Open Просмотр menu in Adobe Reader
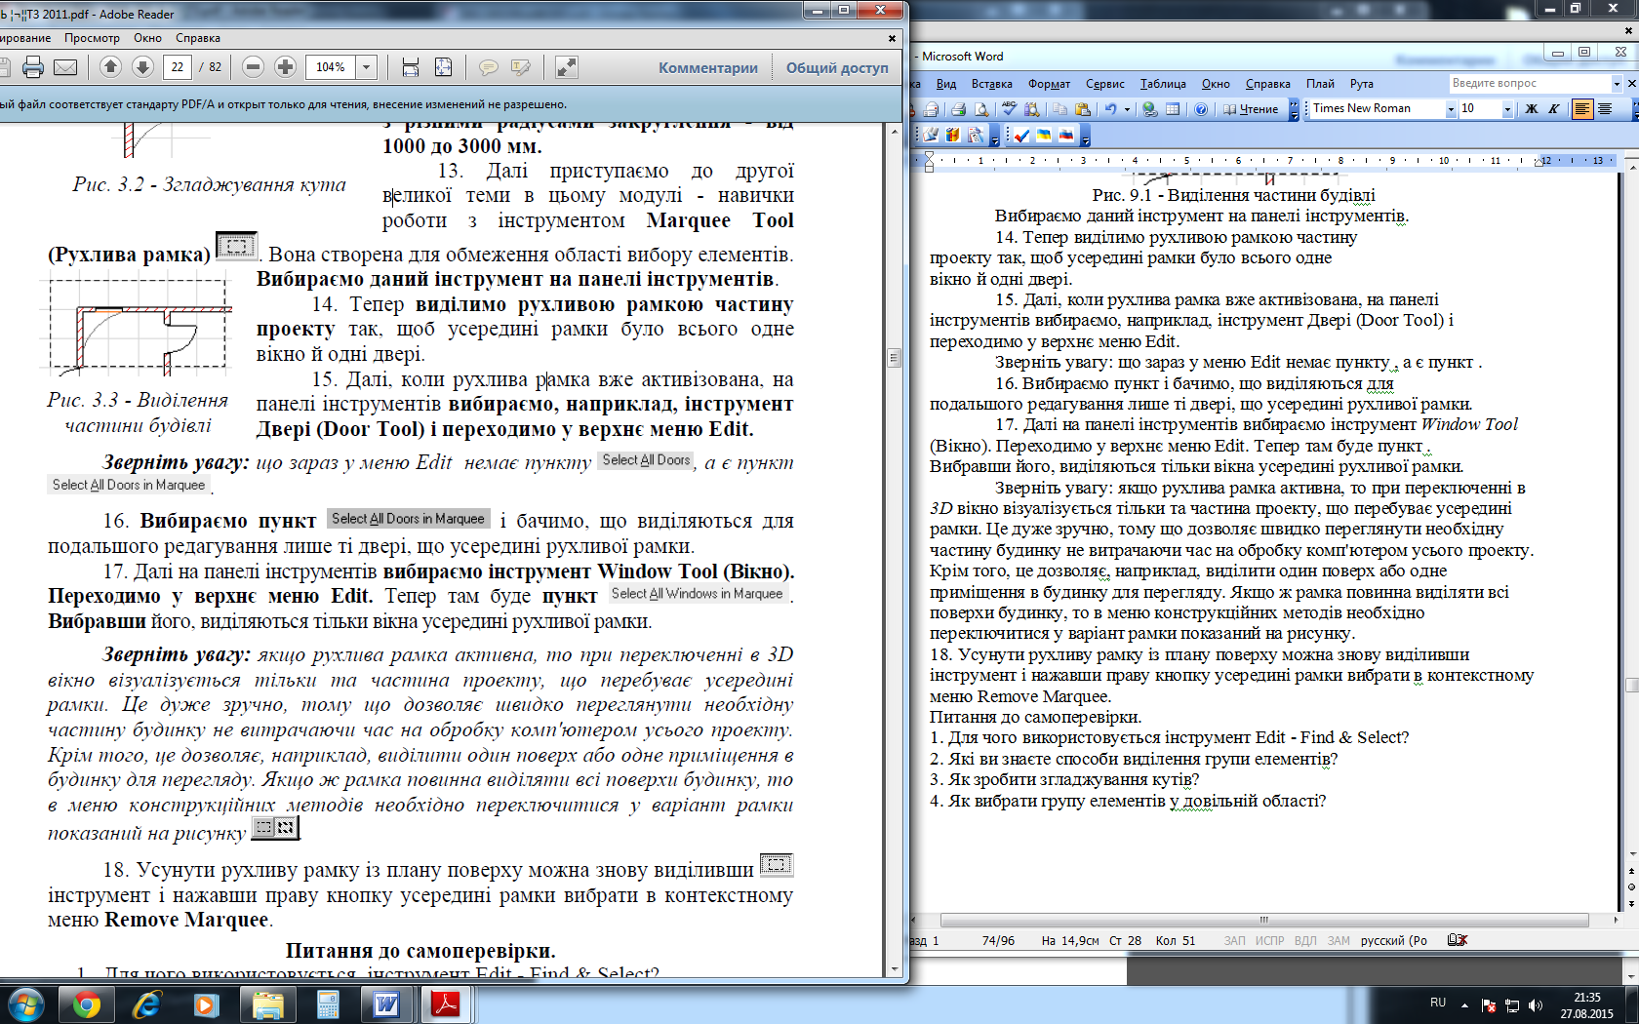The width and height of the screenshot is (1639, 1024). (92, 38)
